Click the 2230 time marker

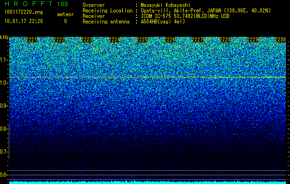pyautogui.click(x=280, y=40)
